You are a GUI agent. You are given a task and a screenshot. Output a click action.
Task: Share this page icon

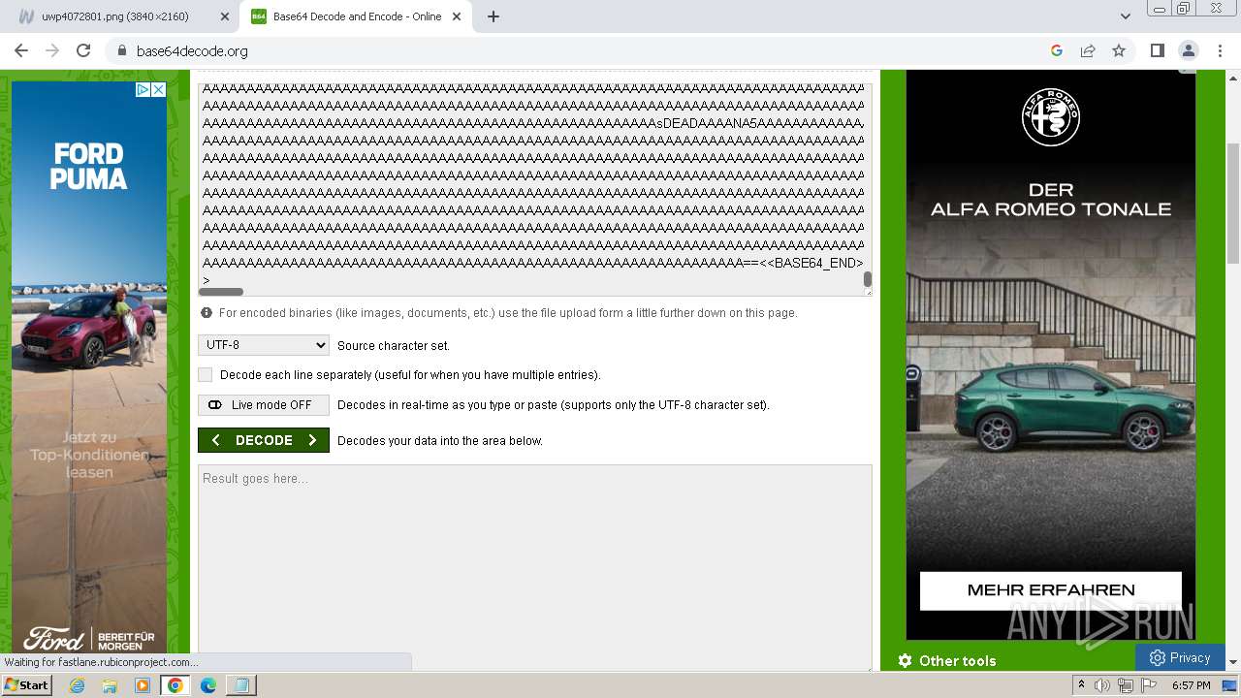click(x=1088, y=50)
